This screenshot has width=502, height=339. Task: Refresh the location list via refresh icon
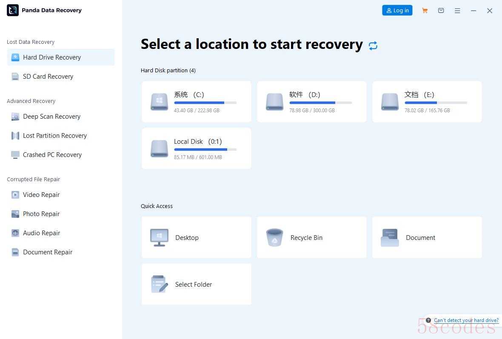[373, 46]
